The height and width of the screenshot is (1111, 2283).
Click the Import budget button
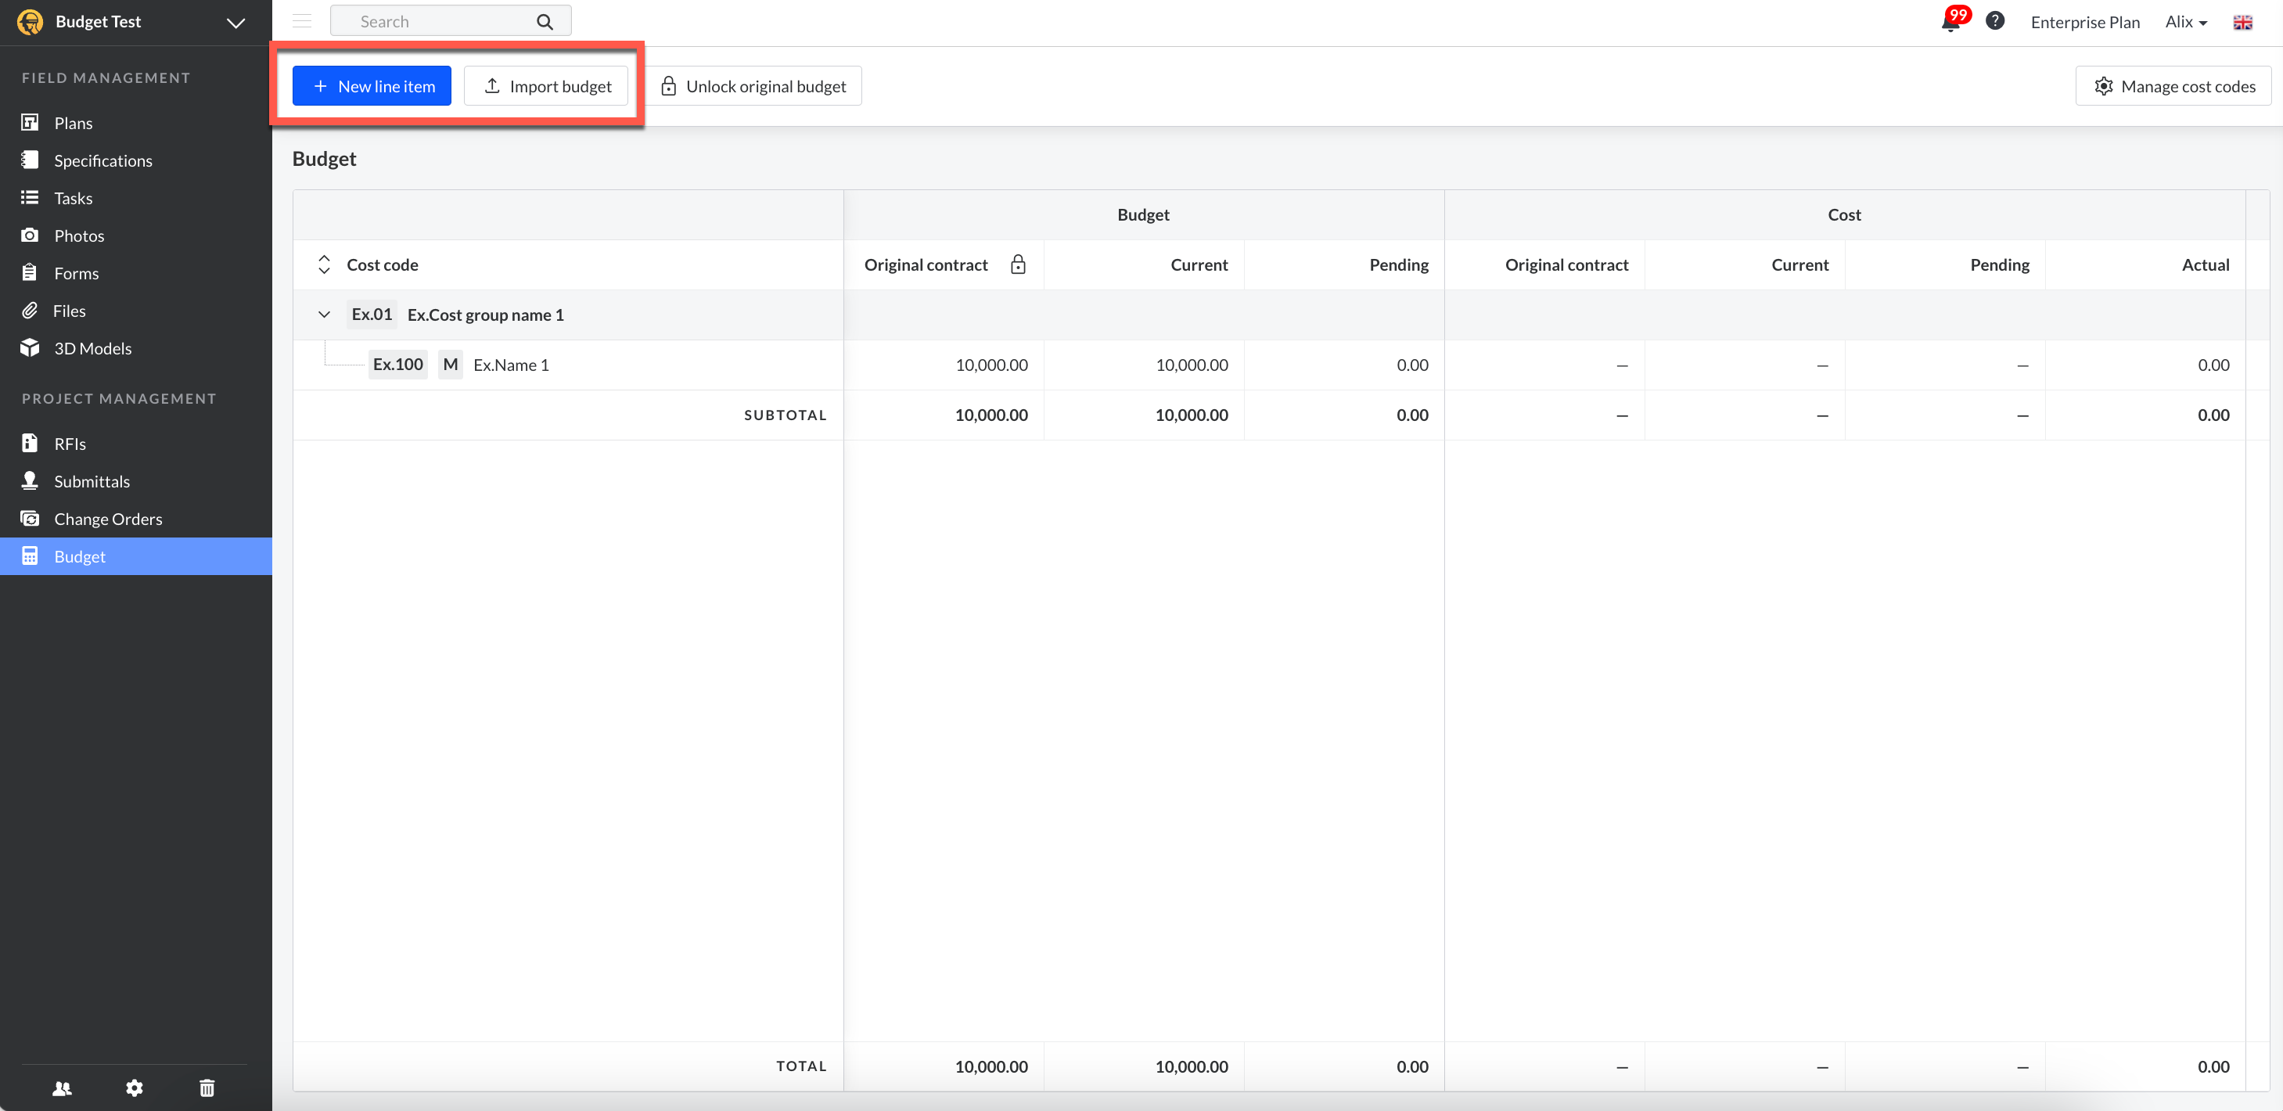pyautogui.click(x=546, y=86)
